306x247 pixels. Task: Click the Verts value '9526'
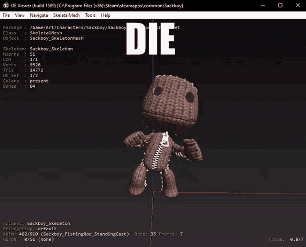point(35,65)
